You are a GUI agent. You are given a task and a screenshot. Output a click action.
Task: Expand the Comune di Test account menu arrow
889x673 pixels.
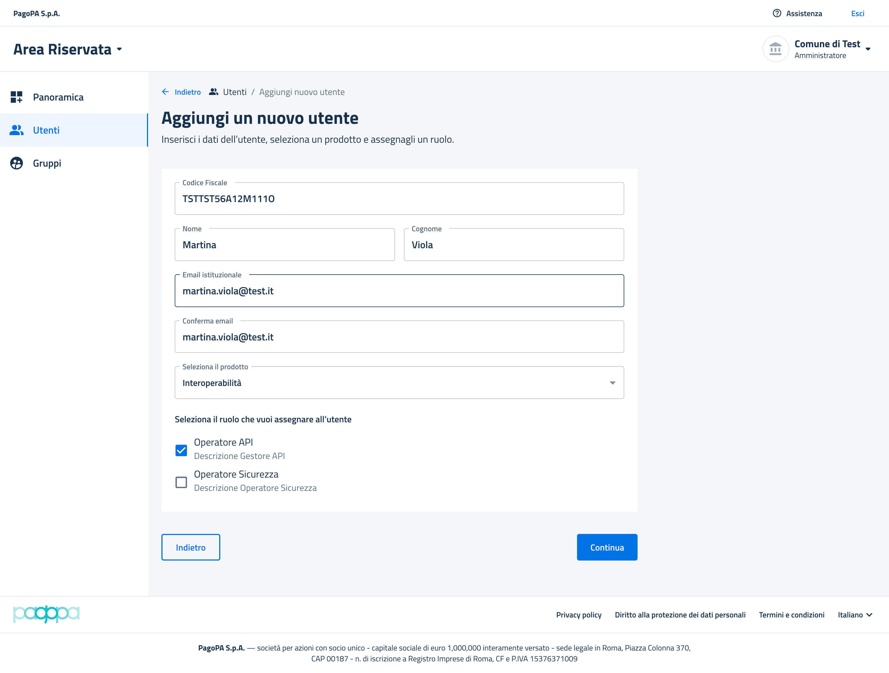[x=868, y=49]
